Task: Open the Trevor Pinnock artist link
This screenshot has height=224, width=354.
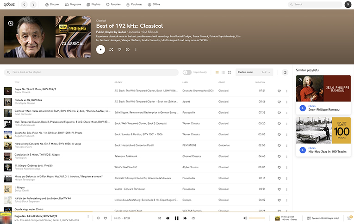Action: pos(22,92)
